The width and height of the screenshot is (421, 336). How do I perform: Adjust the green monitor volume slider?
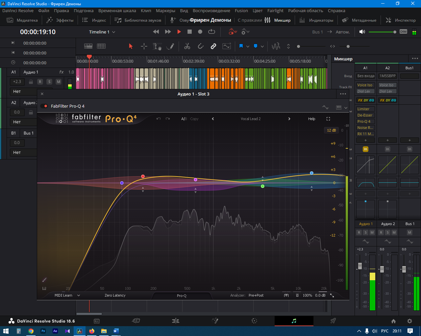tap(383, 32)
